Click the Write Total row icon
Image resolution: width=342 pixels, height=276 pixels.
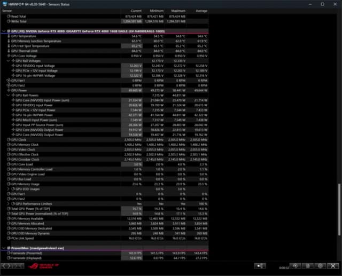[9, 21]
